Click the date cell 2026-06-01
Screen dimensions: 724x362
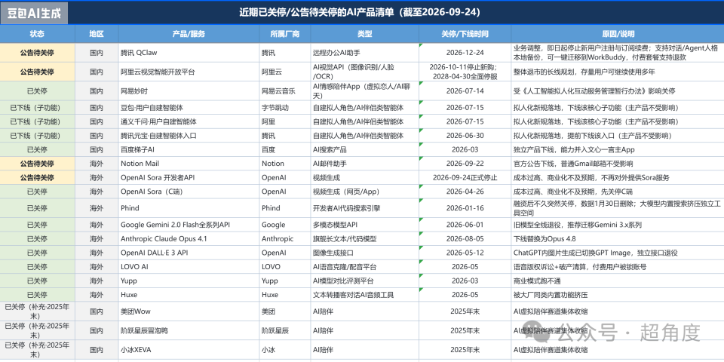pos(465,225)
